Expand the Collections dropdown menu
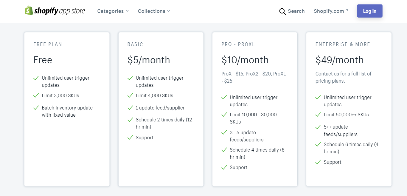407x196 pixels. pos(154,11)
